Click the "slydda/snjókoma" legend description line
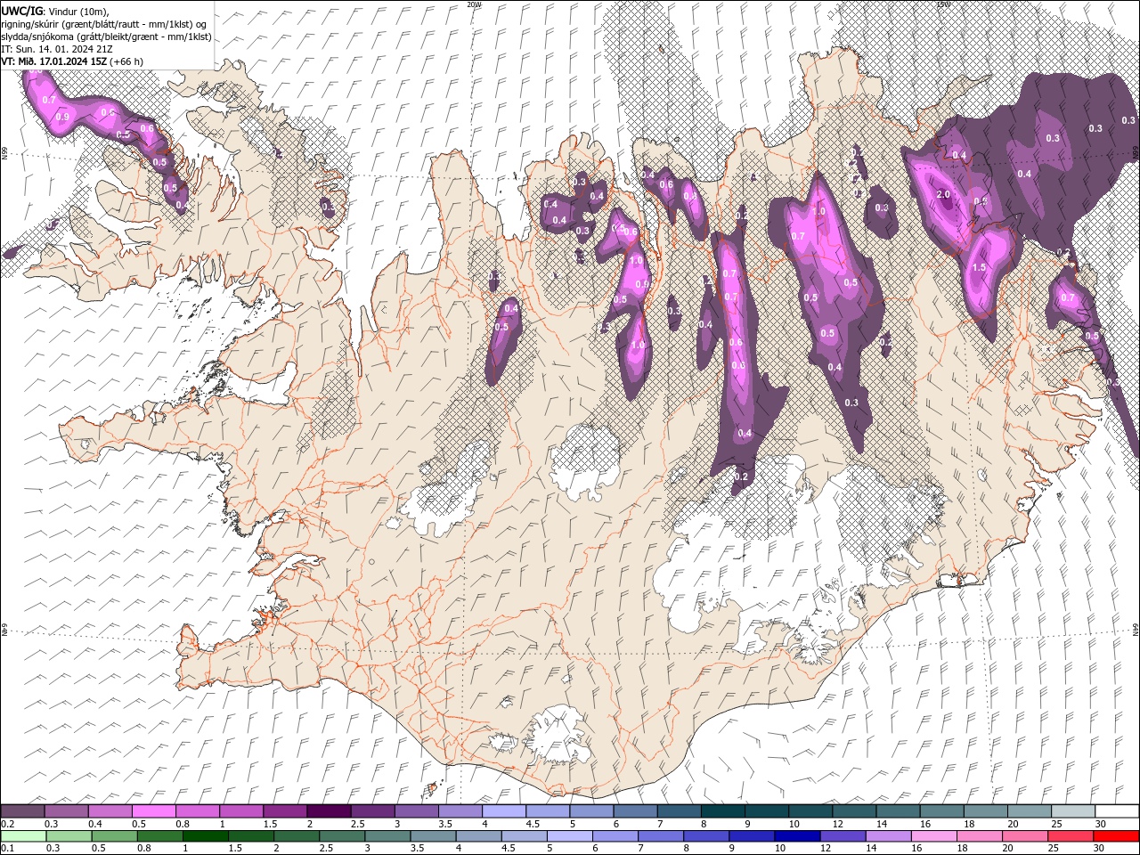Image resolution: width=1140 pixels, height=855 pixels. click(106, 37)
